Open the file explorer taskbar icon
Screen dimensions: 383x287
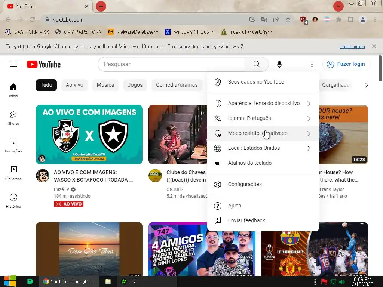click(108, 281)
